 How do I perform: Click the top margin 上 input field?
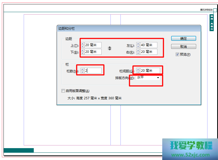pos(93,45)
